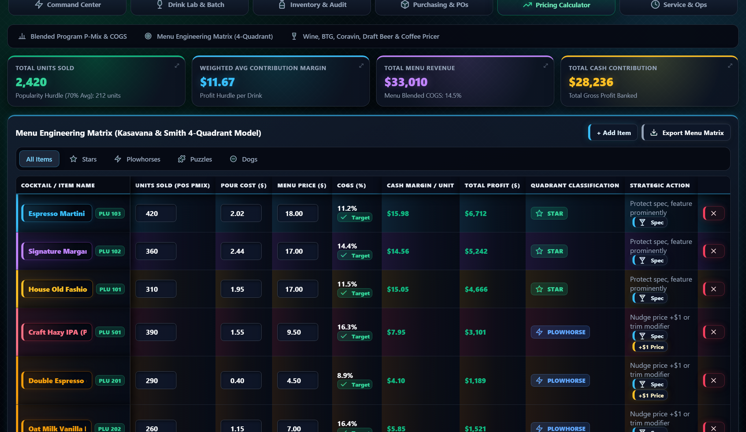Expand the Total Cash Contribution card
The width and height of the screenshot is (746, 432).
(x=730, y=66)
